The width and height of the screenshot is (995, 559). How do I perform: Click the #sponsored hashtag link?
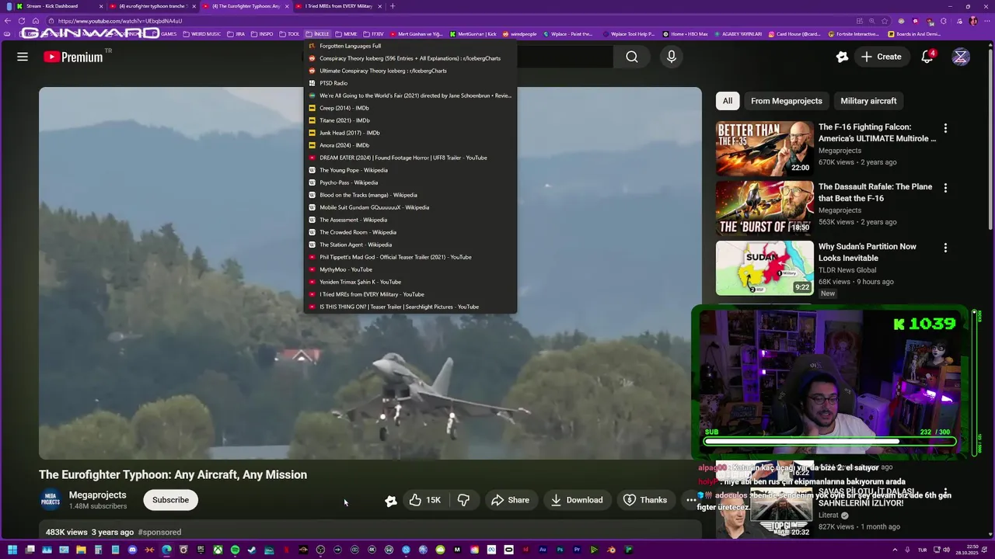pyautogui.click(x=159, y=532)
